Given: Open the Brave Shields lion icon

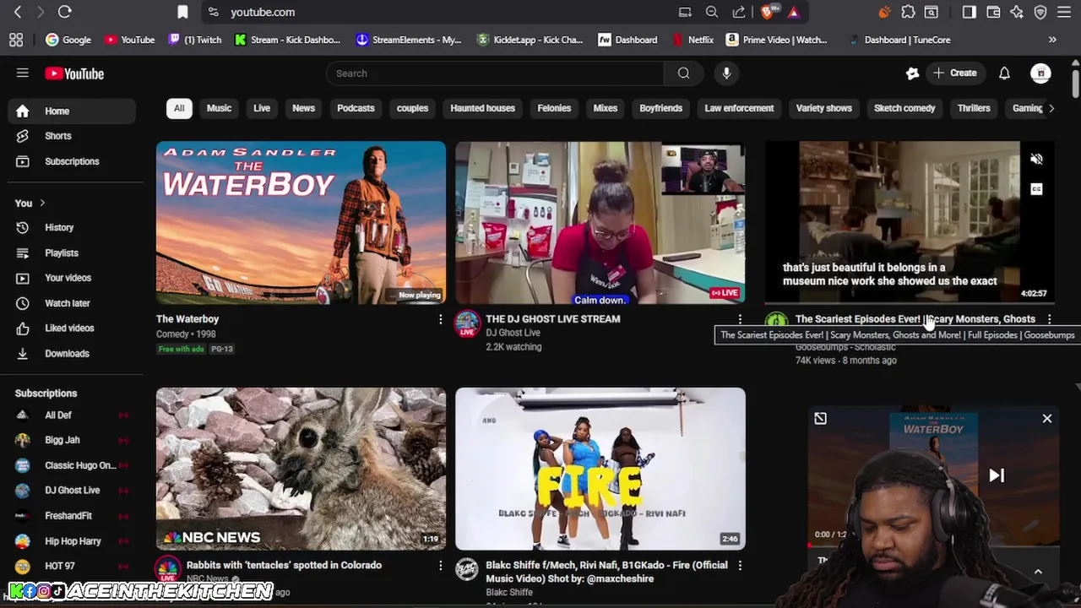Looking at the screenshot, I should pos(768,12).
